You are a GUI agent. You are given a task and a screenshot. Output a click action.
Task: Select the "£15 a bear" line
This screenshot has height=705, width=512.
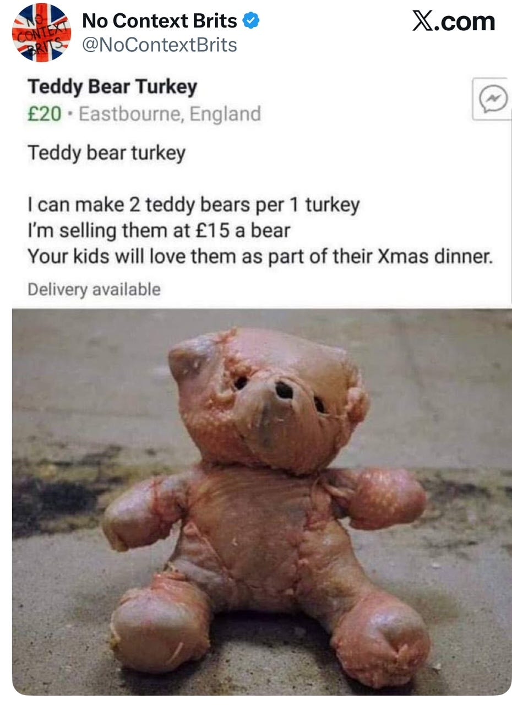159,230
